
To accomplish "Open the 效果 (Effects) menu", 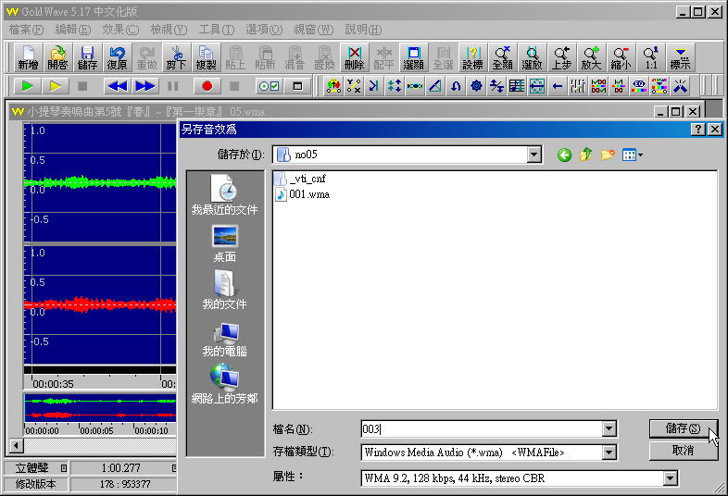I will coord(119,30).
